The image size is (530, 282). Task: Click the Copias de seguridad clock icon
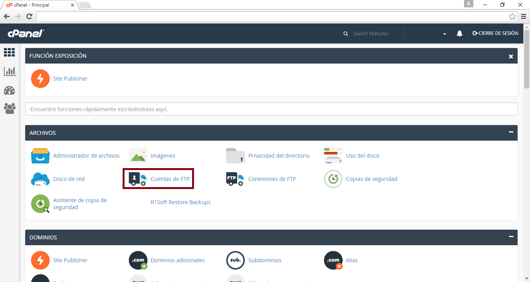click(333, 179)
